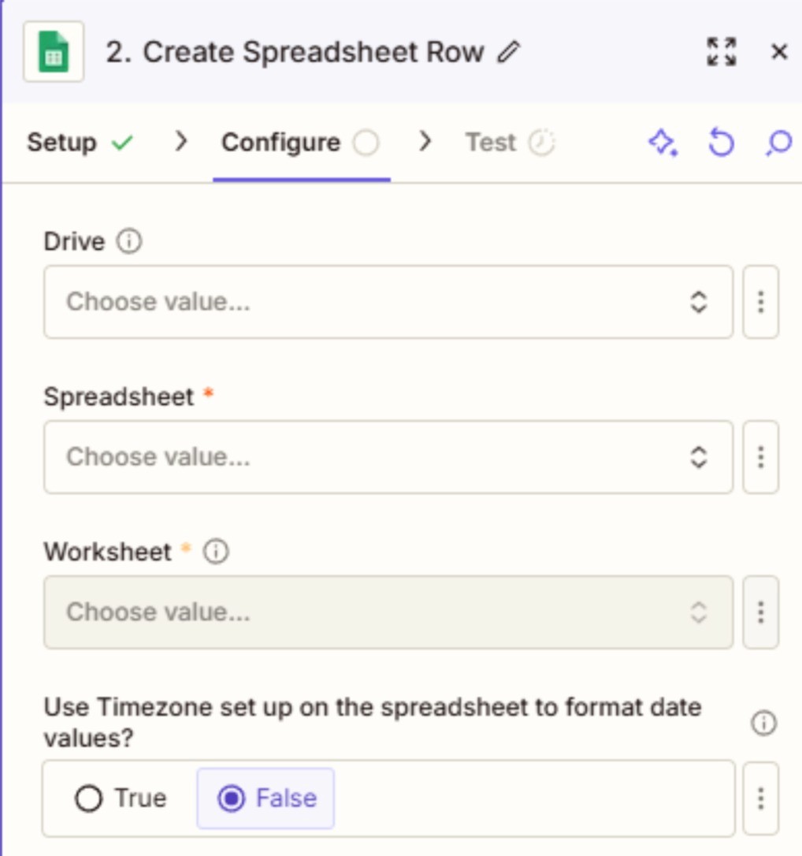Click the Worksheet info icon
The width and height of the screenshot is (802, 856).
215,552
